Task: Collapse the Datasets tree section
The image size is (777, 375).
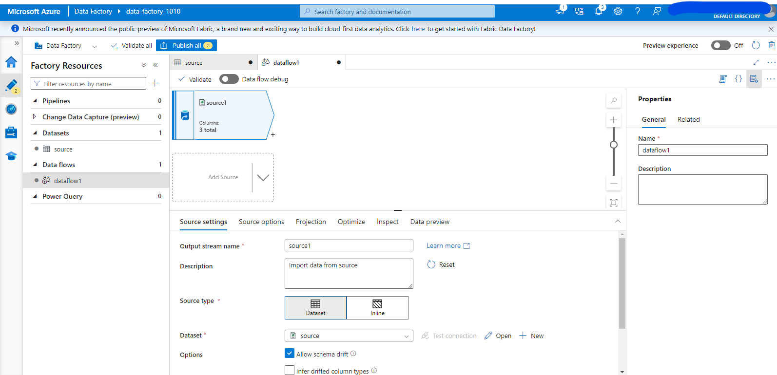Action: 35,133
